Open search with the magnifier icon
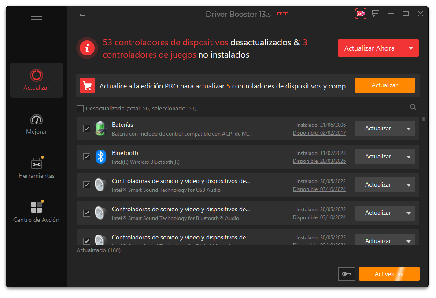 [x=413, y=107]
